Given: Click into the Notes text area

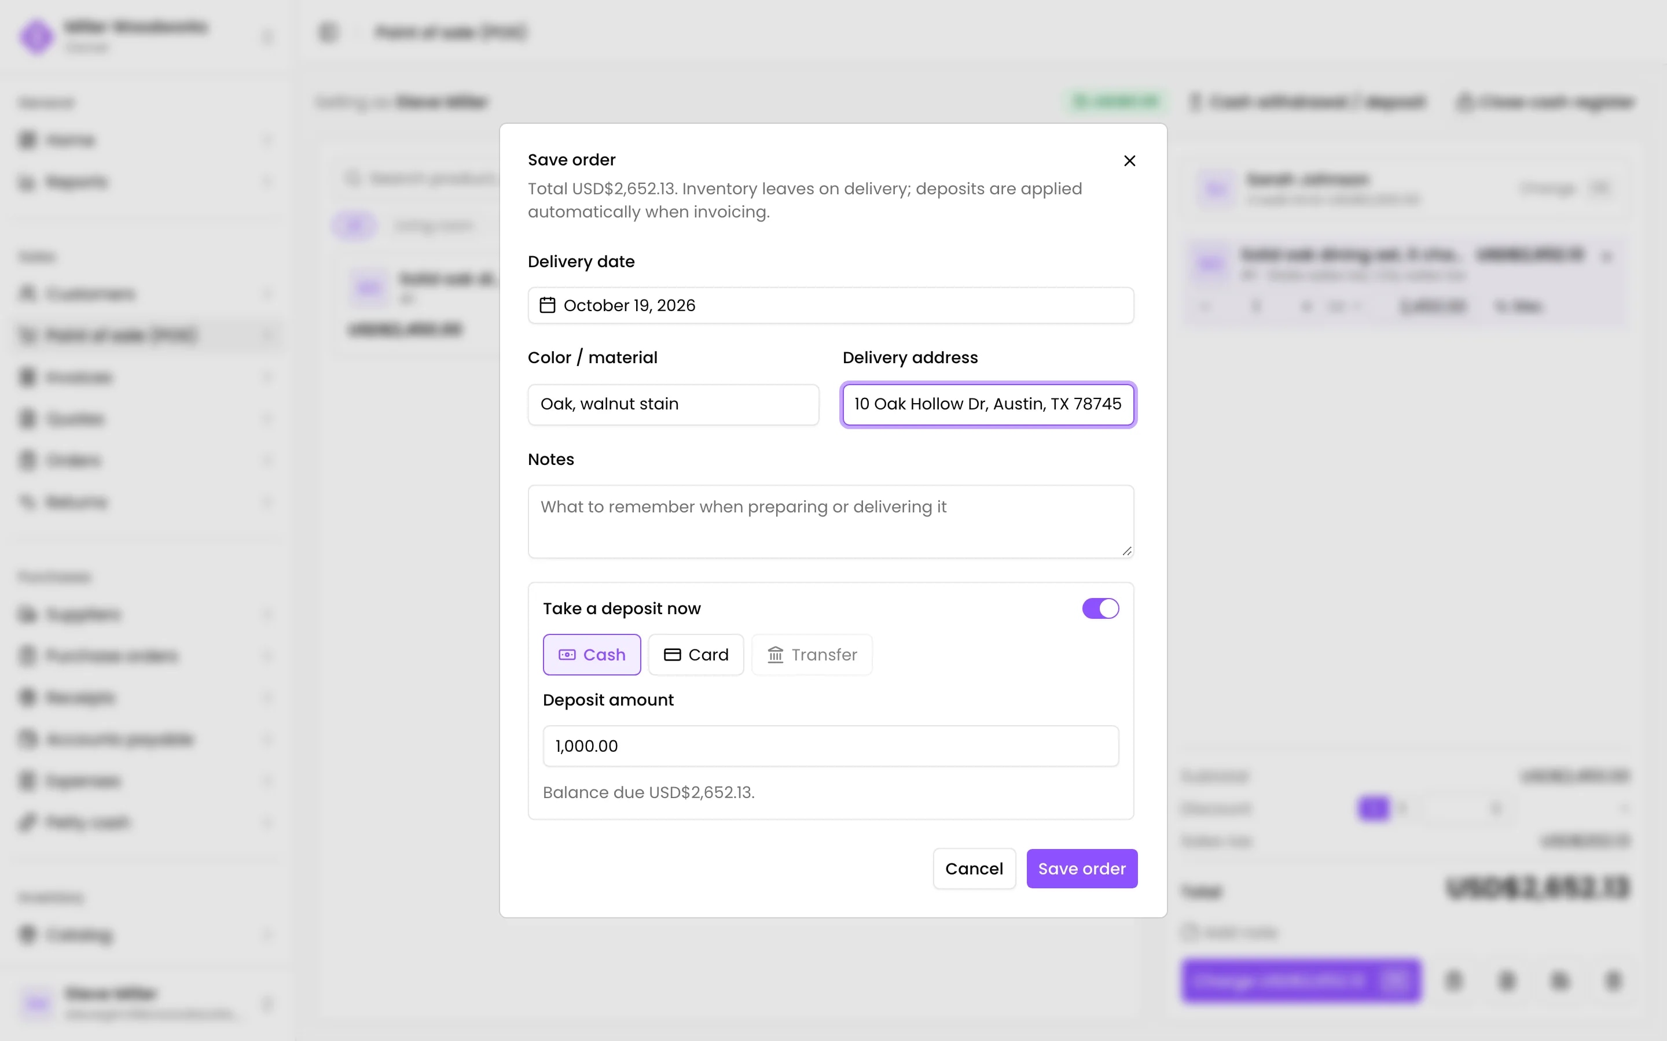Looking at the screenshot, I should [x=831, y=521].
